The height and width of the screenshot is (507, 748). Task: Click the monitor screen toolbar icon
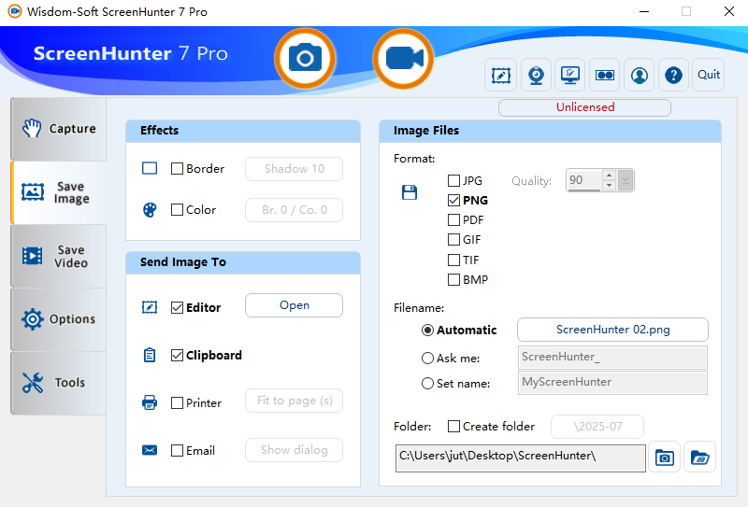coord(570,75)
